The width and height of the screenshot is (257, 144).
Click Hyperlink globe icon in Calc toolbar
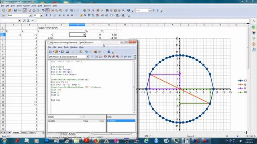(84, 10)
